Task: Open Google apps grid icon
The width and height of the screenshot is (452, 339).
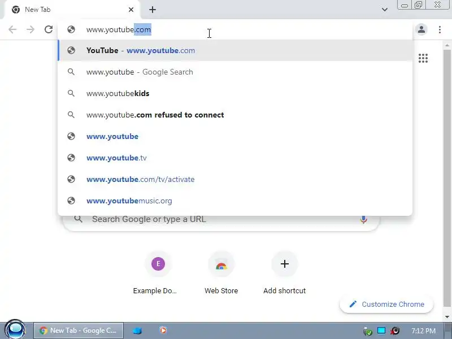Action: pyautogui.click(x=423, y=58)
